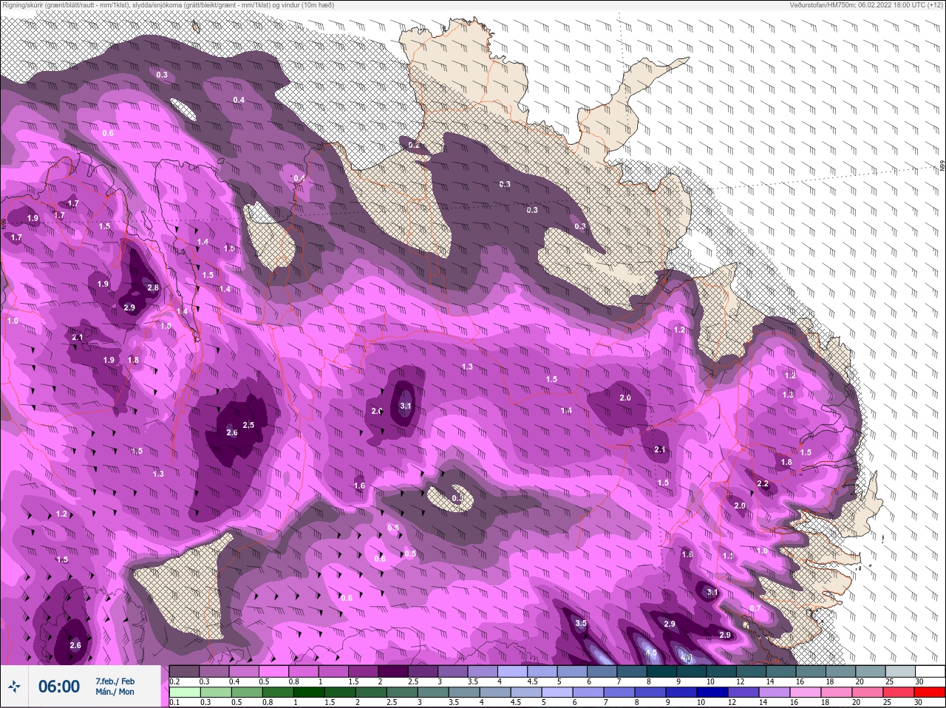The width and height of the screenshot is (946, 708).
Task: Click the '0.1' label in lower legend
Action: (174, 703)
